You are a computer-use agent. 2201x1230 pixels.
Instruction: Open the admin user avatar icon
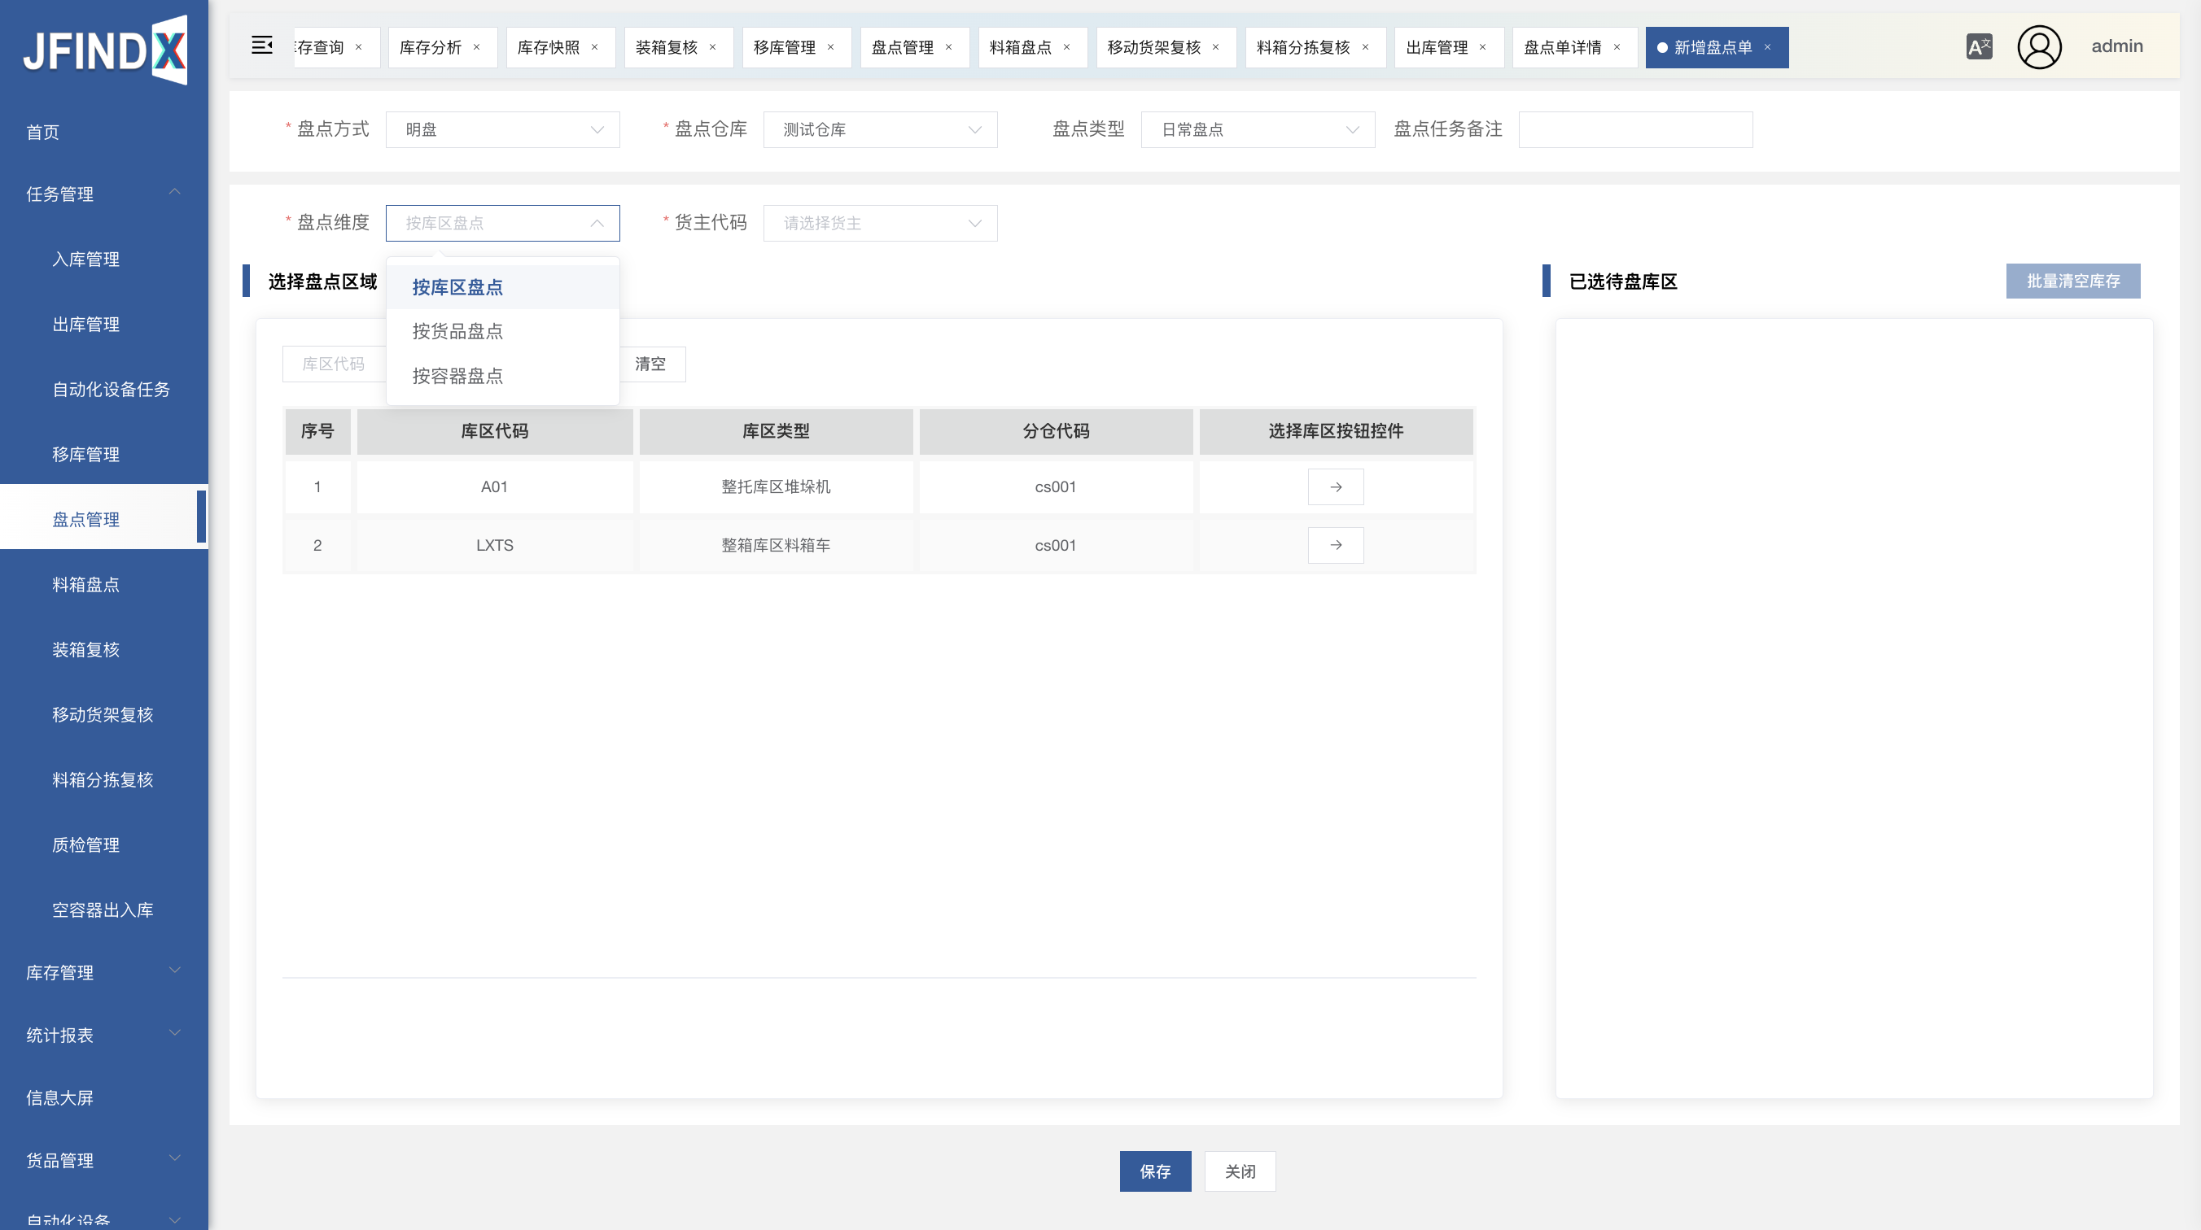coord(2039,47)
